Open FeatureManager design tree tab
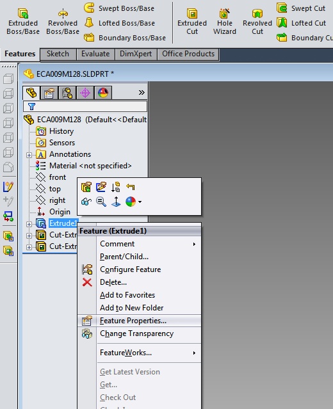Viewport: 333px width, 409px height. 31,93
